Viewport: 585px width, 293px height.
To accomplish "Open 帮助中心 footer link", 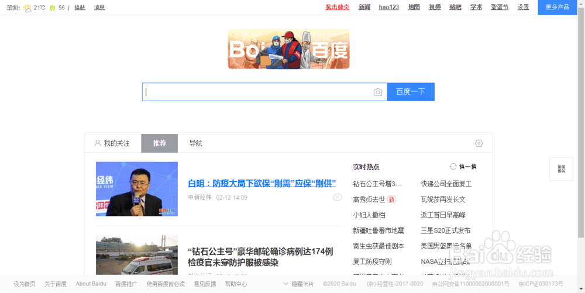I will [236, 284].
